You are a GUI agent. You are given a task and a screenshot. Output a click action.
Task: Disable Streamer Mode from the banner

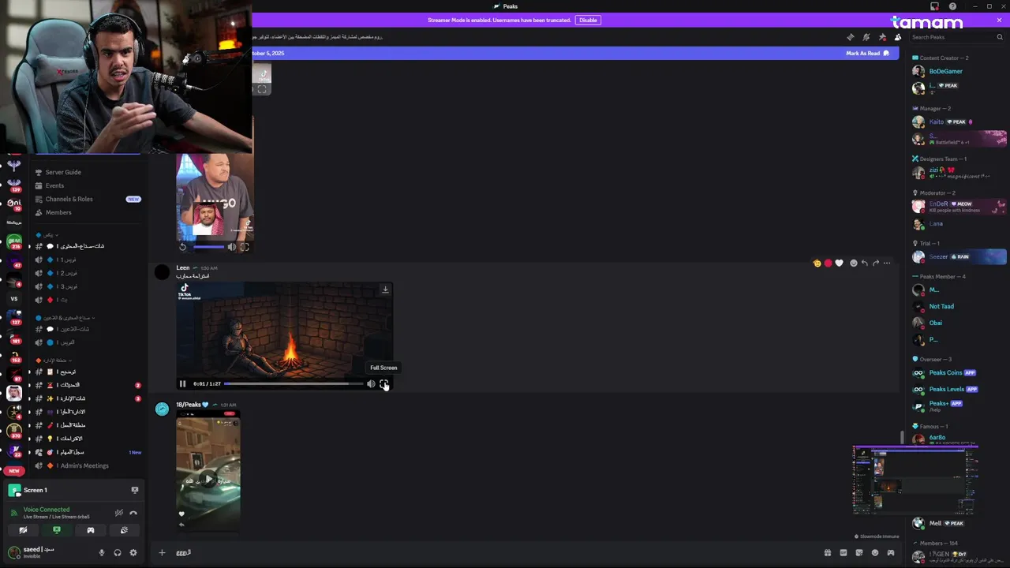coord(588,20)
